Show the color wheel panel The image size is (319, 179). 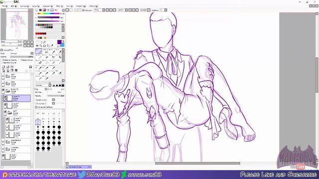point(36,10)
